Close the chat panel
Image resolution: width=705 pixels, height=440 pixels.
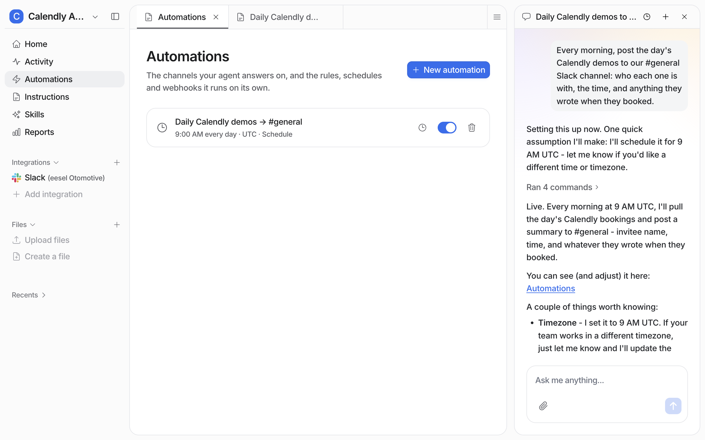[x=684, y=17]
